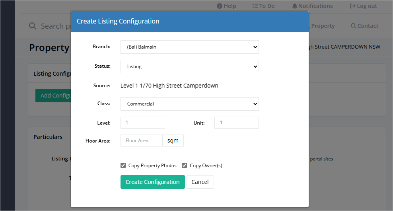Click the Contact search link
The width and height of the screenshot is (393, 211).
coord(364,26)
